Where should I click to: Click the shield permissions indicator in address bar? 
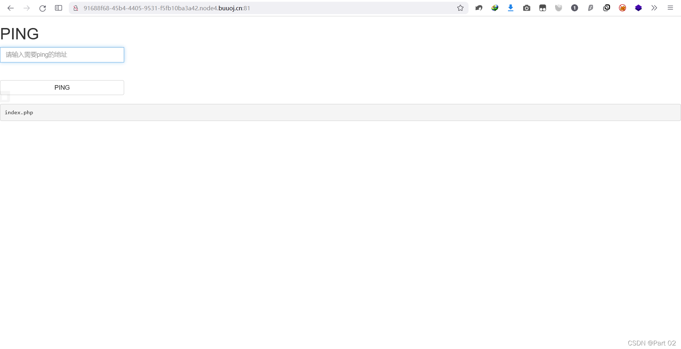click(x=75, y=8)
